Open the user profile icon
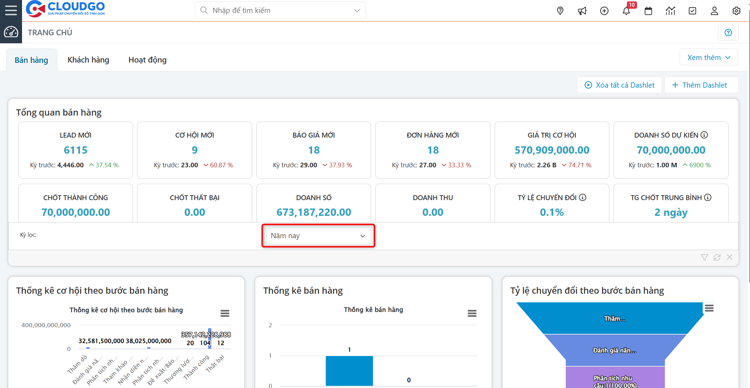 [714, 11]
